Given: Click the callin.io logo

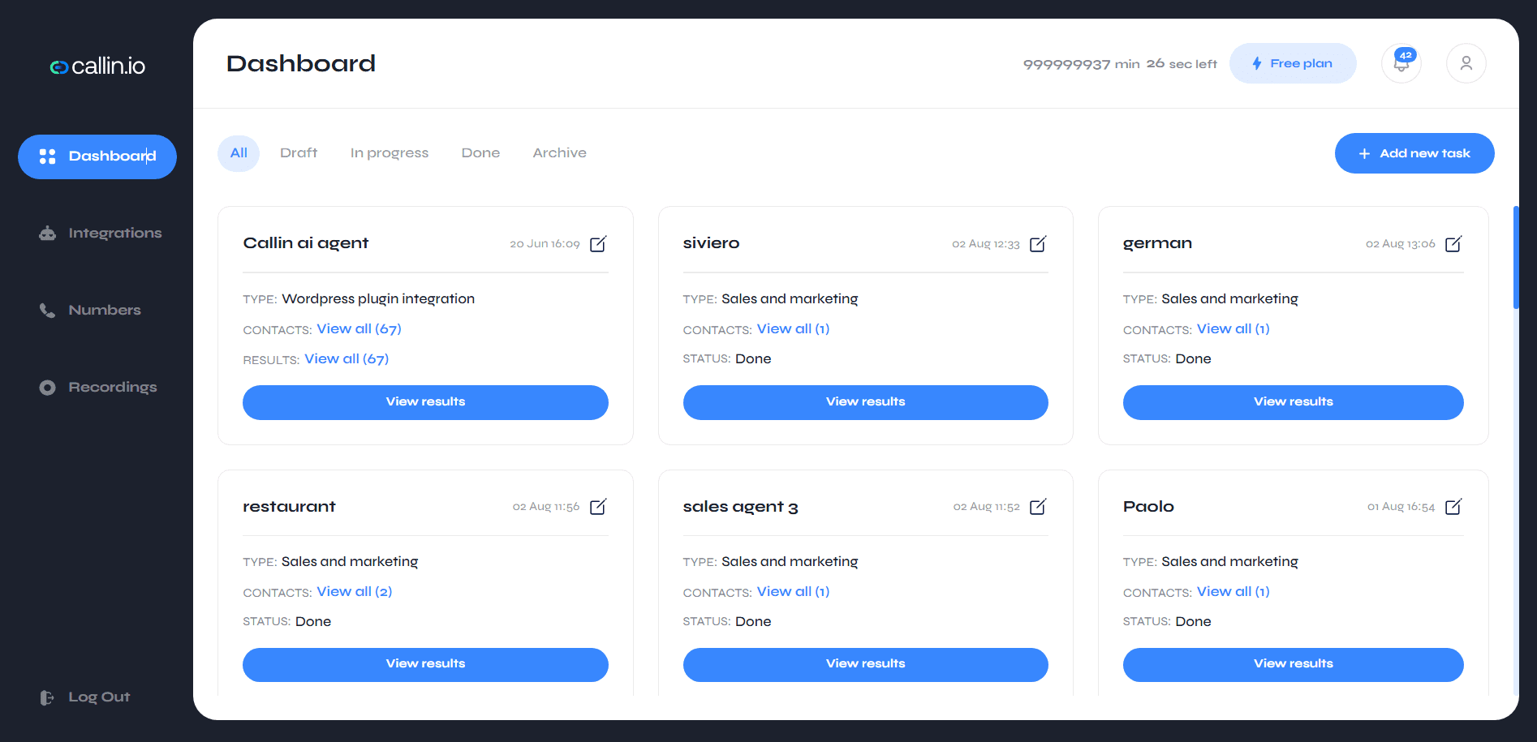Looking at the screenshot, I should point(97,66).
